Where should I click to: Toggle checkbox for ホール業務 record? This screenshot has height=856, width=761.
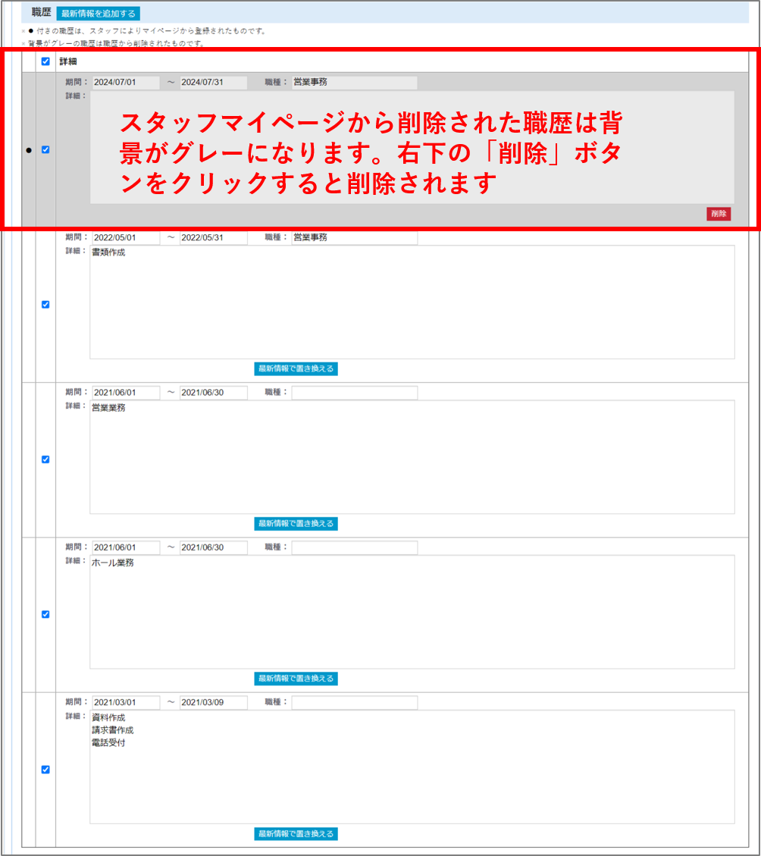pos(45,615)
